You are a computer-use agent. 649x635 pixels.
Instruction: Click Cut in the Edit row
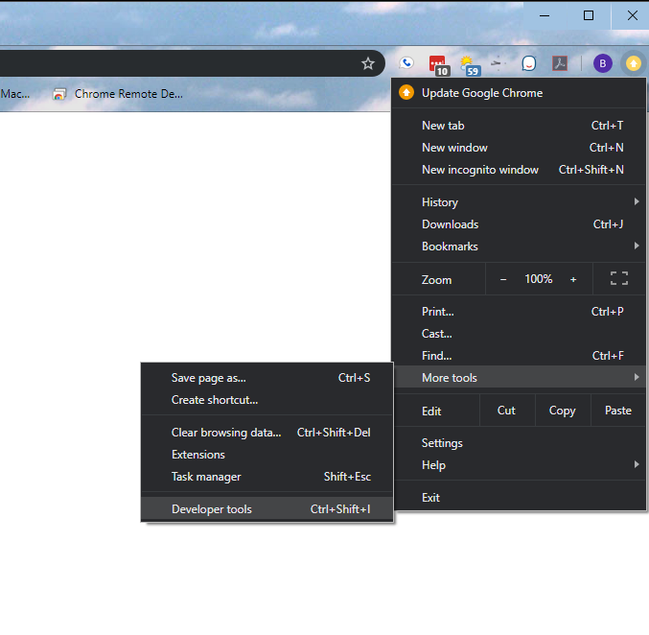506,411
